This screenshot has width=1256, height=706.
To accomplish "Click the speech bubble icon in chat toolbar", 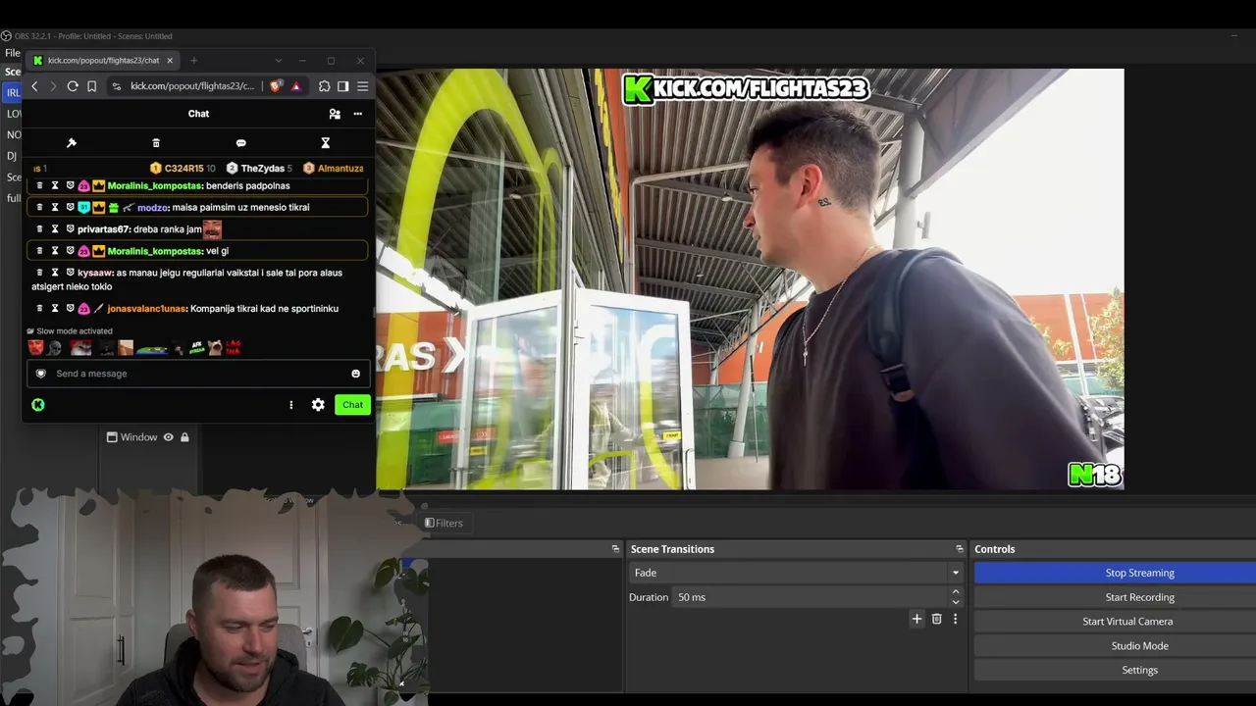I will click(x=240, y=143).
